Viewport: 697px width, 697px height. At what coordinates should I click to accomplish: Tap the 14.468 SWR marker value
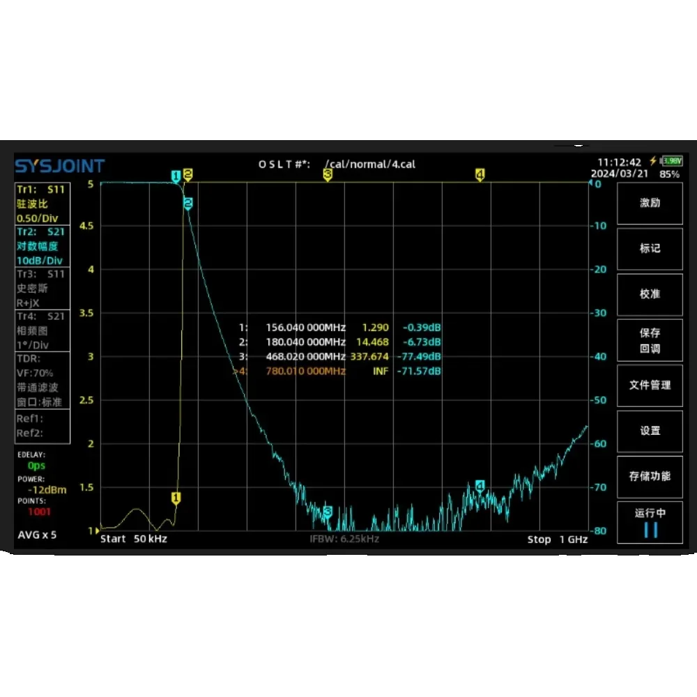pyautogui.click(x=372, y=342)
